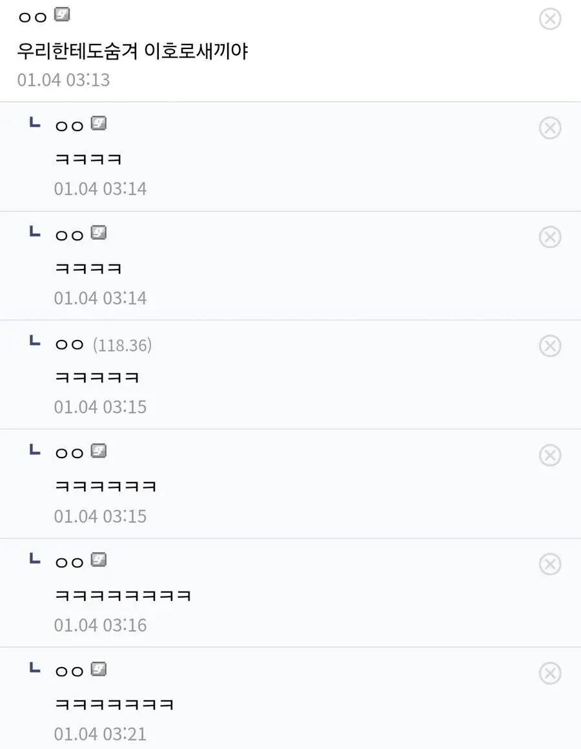The height and width of the screenshot is (749, 581).
Task: Delete the top comment posted at 03:13
Action: [549, 19]
